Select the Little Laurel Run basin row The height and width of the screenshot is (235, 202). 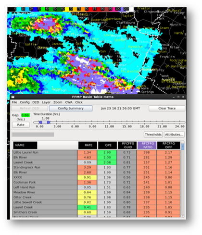point(96,152)
